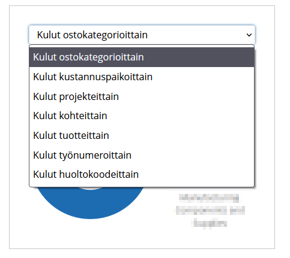Click the dropdown chevron arrow icon
290x258 pixels.
click(x=249, y=35)
